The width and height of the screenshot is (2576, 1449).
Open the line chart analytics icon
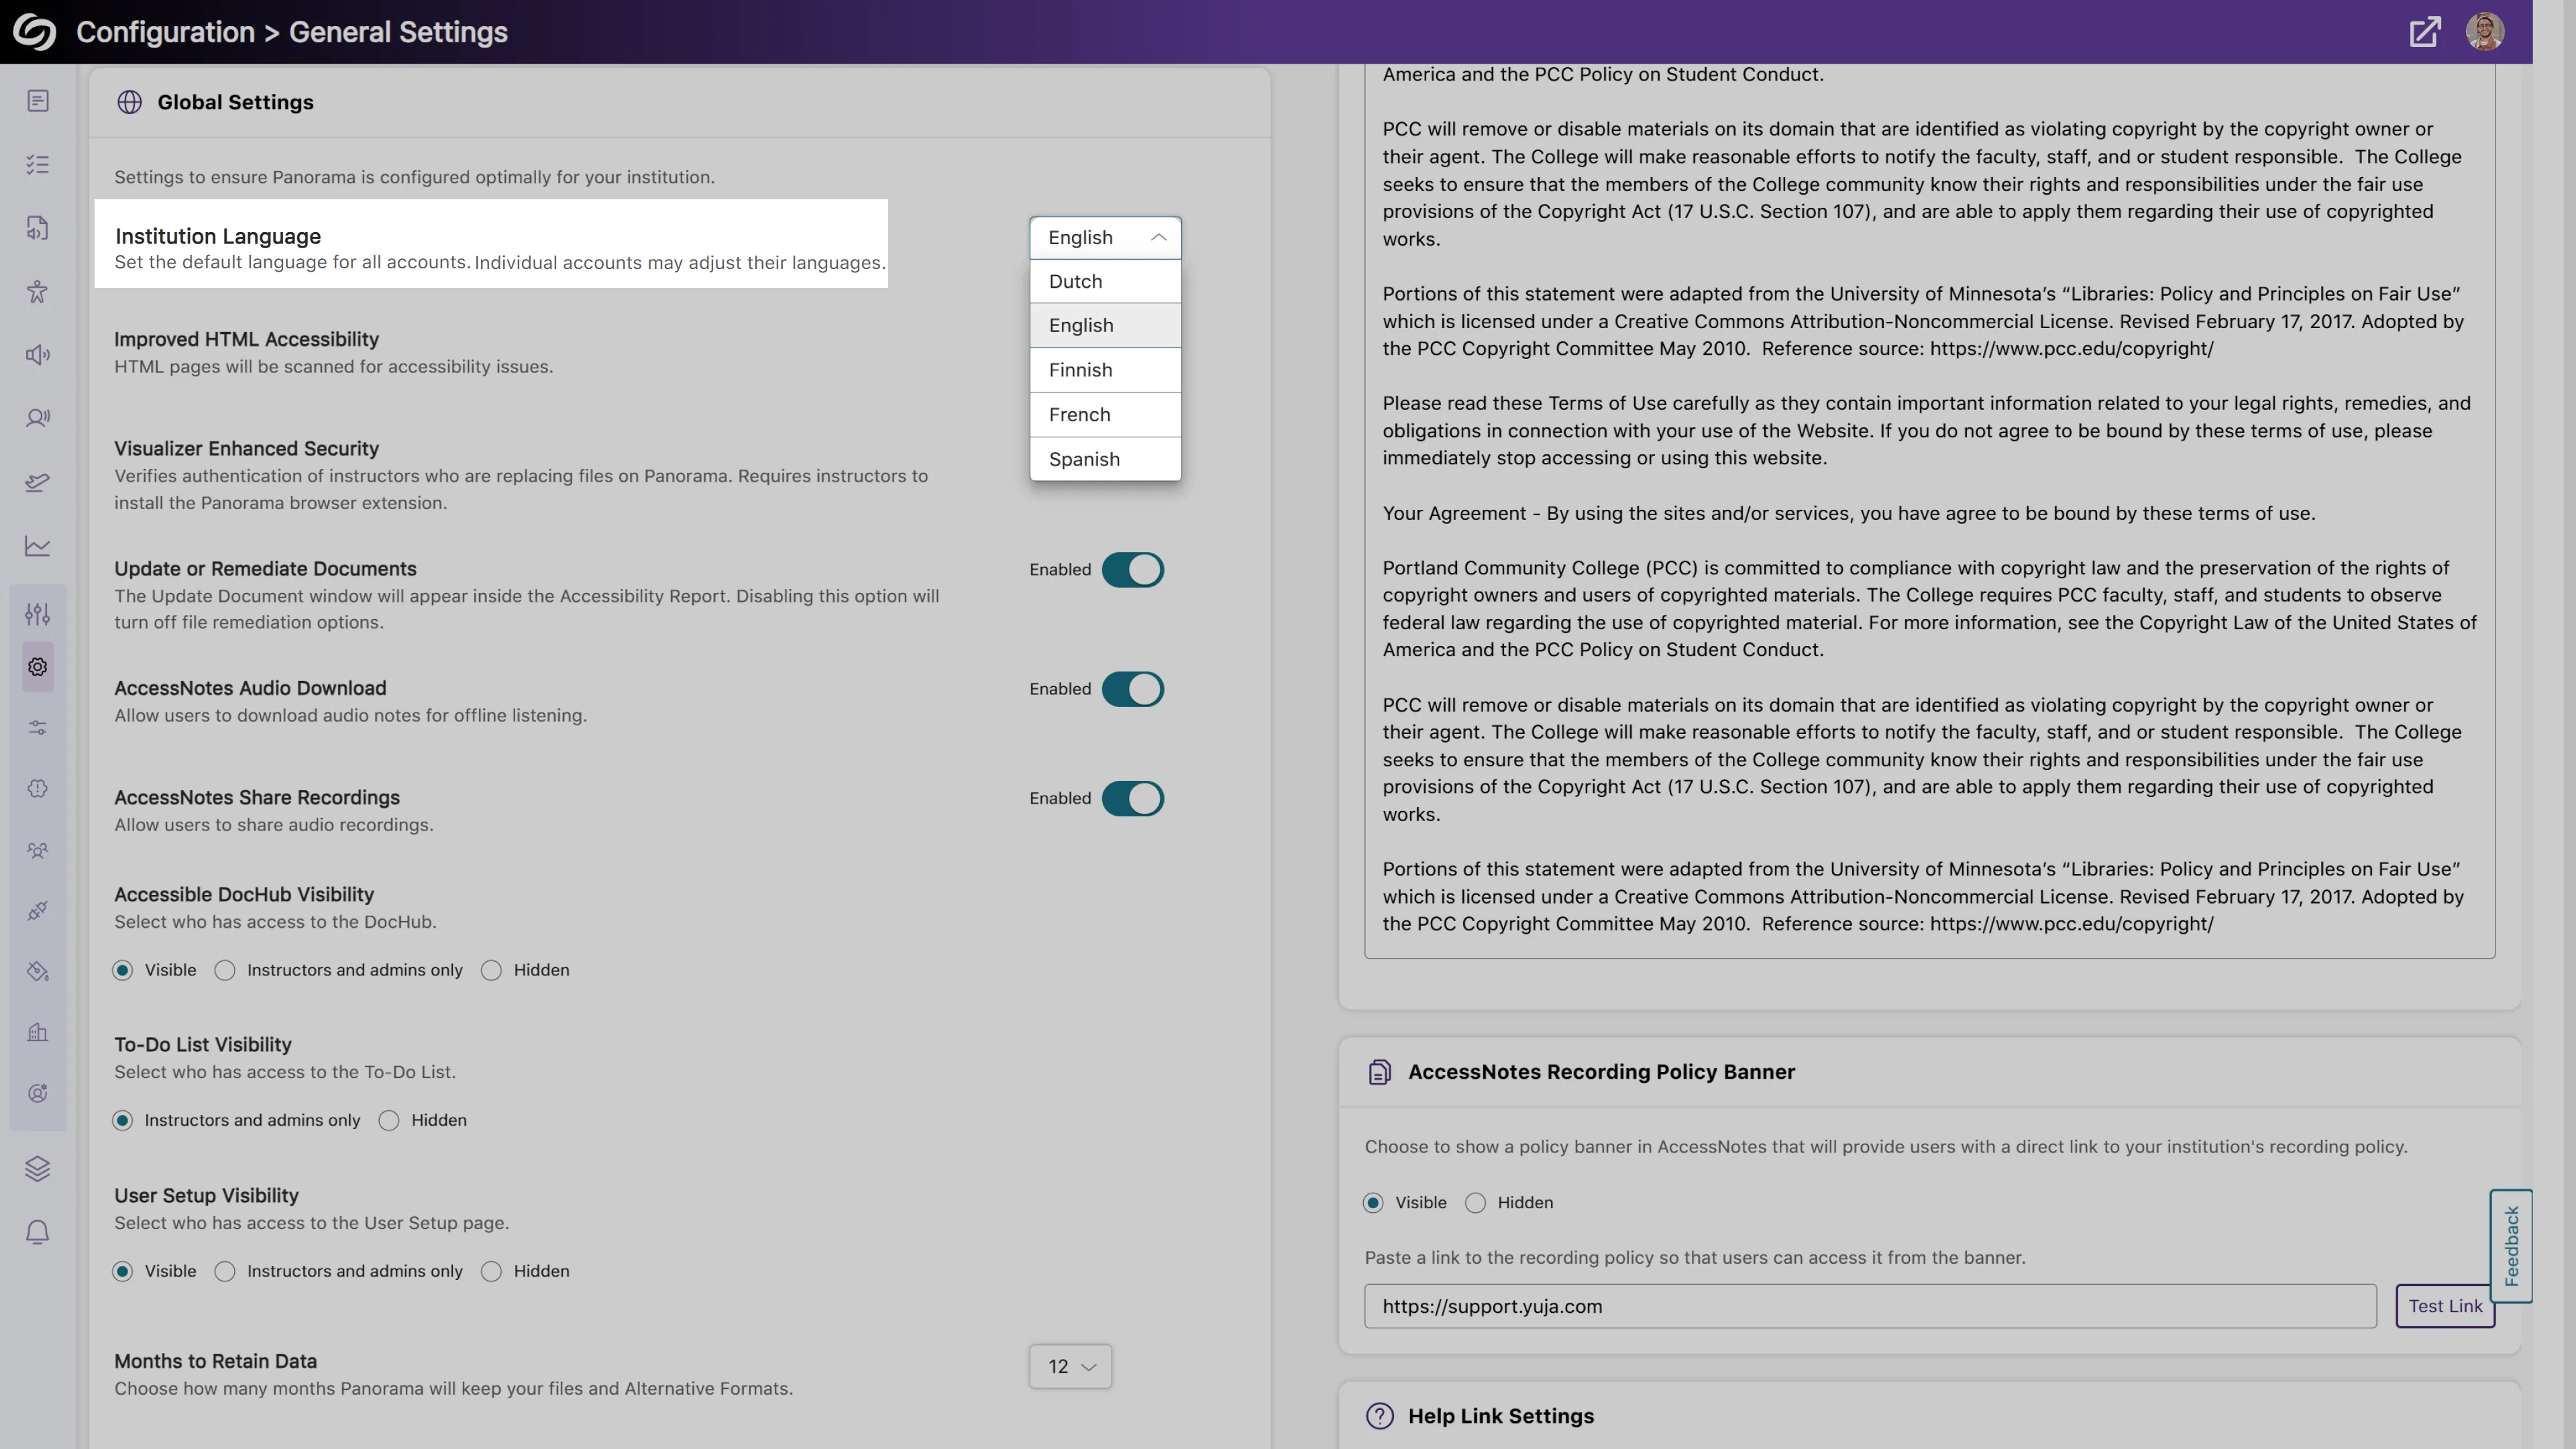[38, 546]
